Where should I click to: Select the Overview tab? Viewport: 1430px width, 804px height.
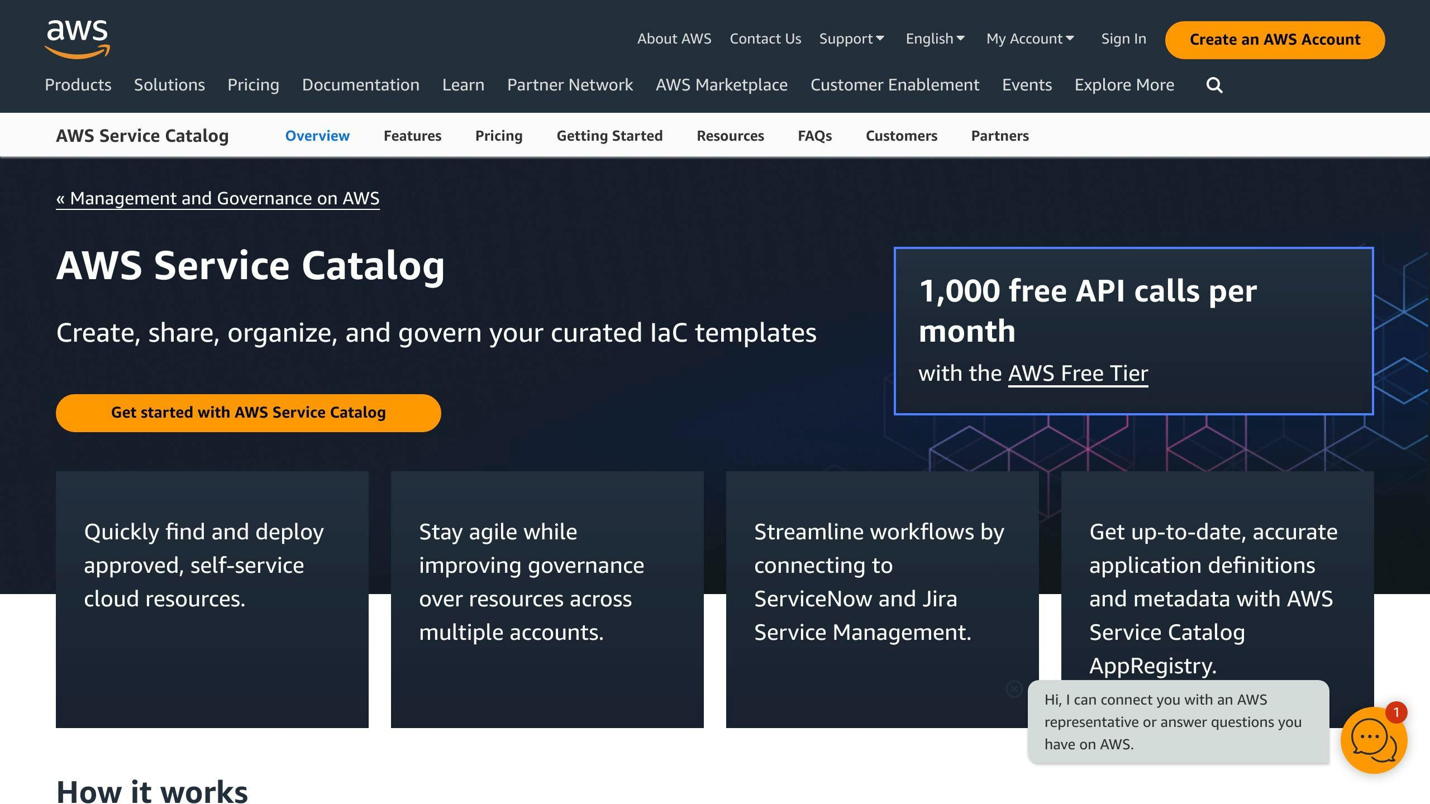317,136
